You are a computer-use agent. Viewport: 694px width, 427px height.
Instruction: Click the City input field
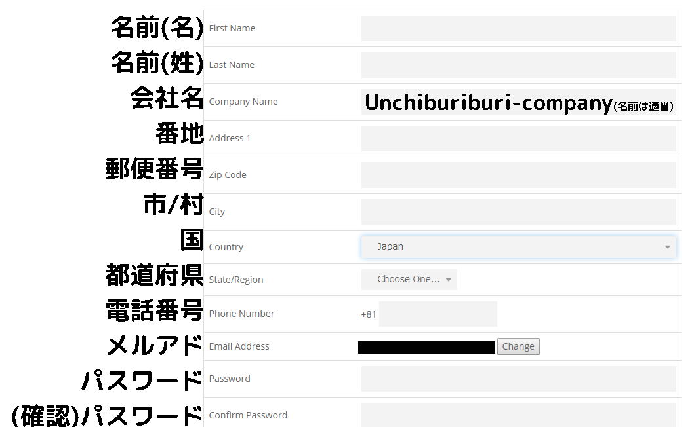click(518, 212)
